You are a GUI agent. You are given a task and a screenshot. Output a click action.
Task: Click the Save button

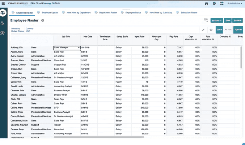228,21
